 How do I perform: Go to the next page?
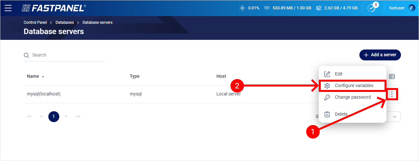66,116
